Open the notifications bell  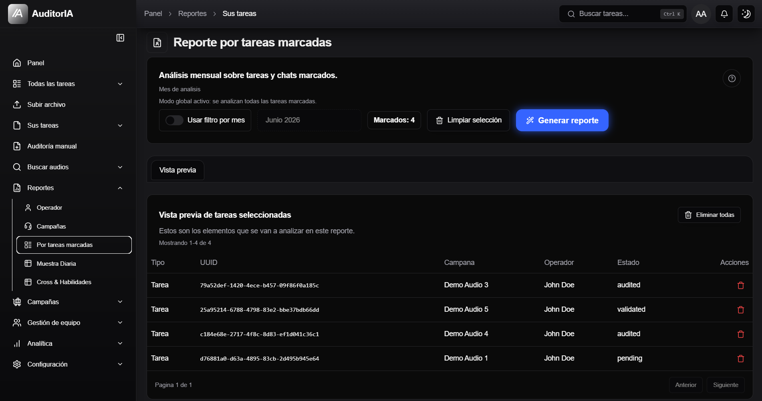point(724,14)
